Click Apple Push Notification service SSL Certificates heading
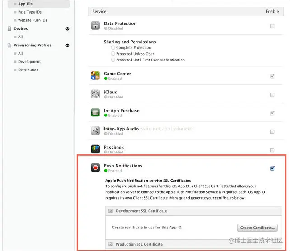This screenshot has width=290, height=251. pyautogui.click(x=148, y=181)
